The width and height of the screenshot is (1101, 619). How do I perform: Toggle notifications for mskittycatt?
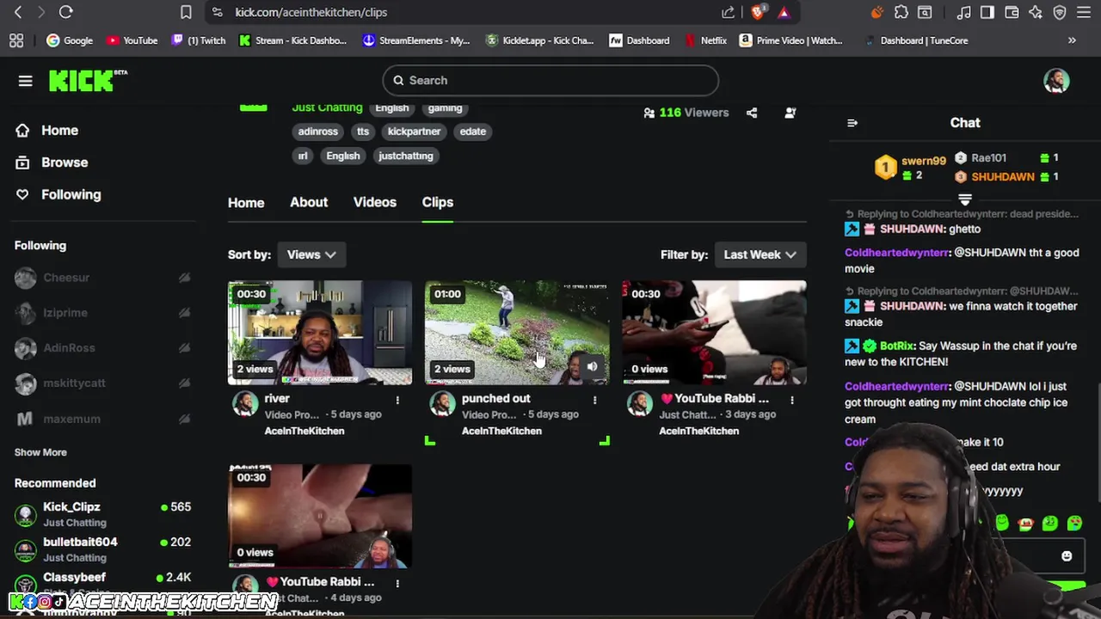click(184, 383)
